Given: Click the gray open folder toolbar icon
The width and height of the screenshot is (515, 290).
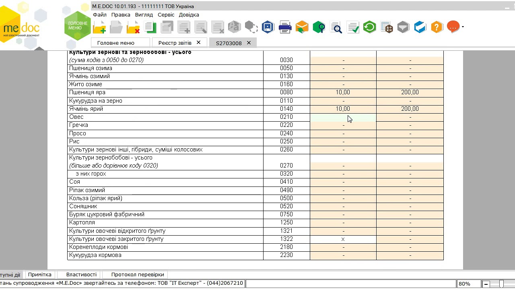Looking at the screenshot, I should click(x=116, y=27).
